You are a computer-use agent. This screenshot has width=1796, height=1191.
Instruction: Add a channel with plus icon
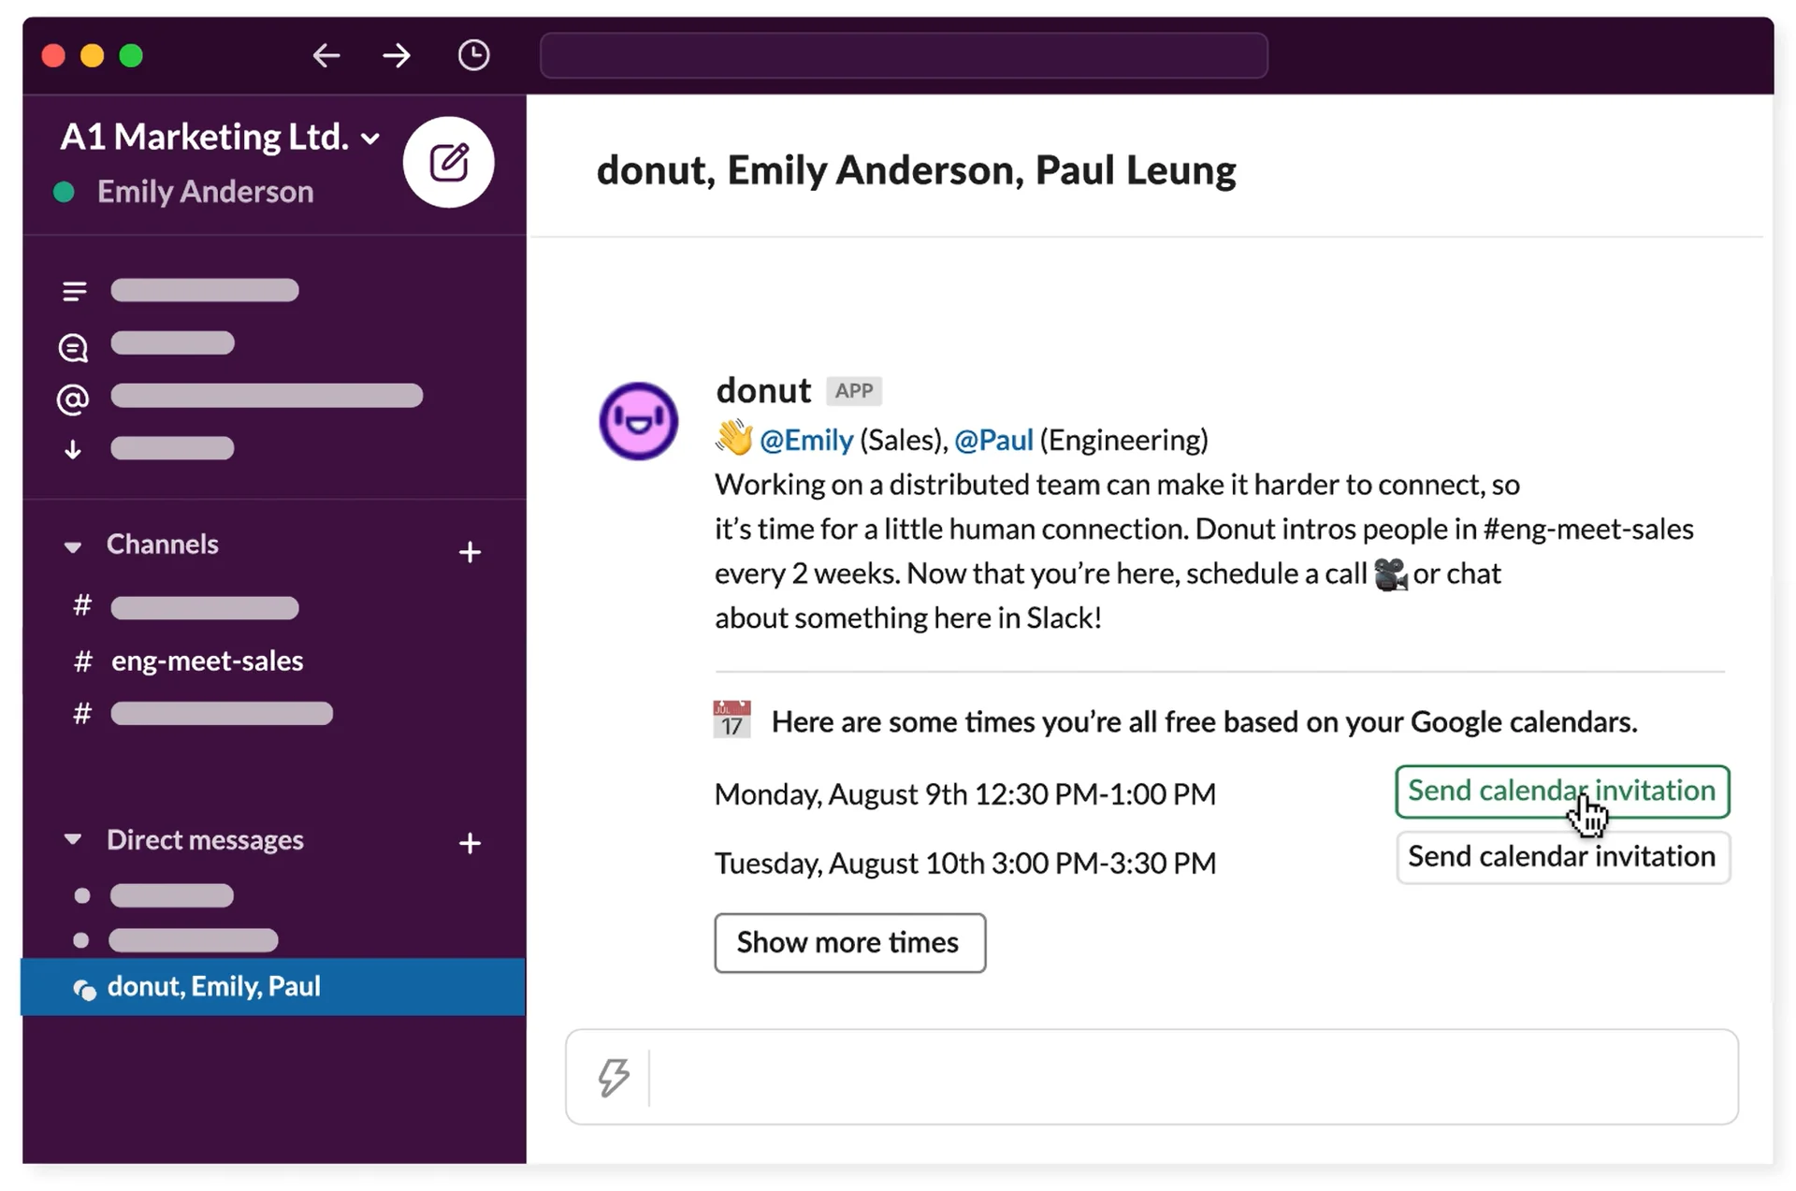470,552
